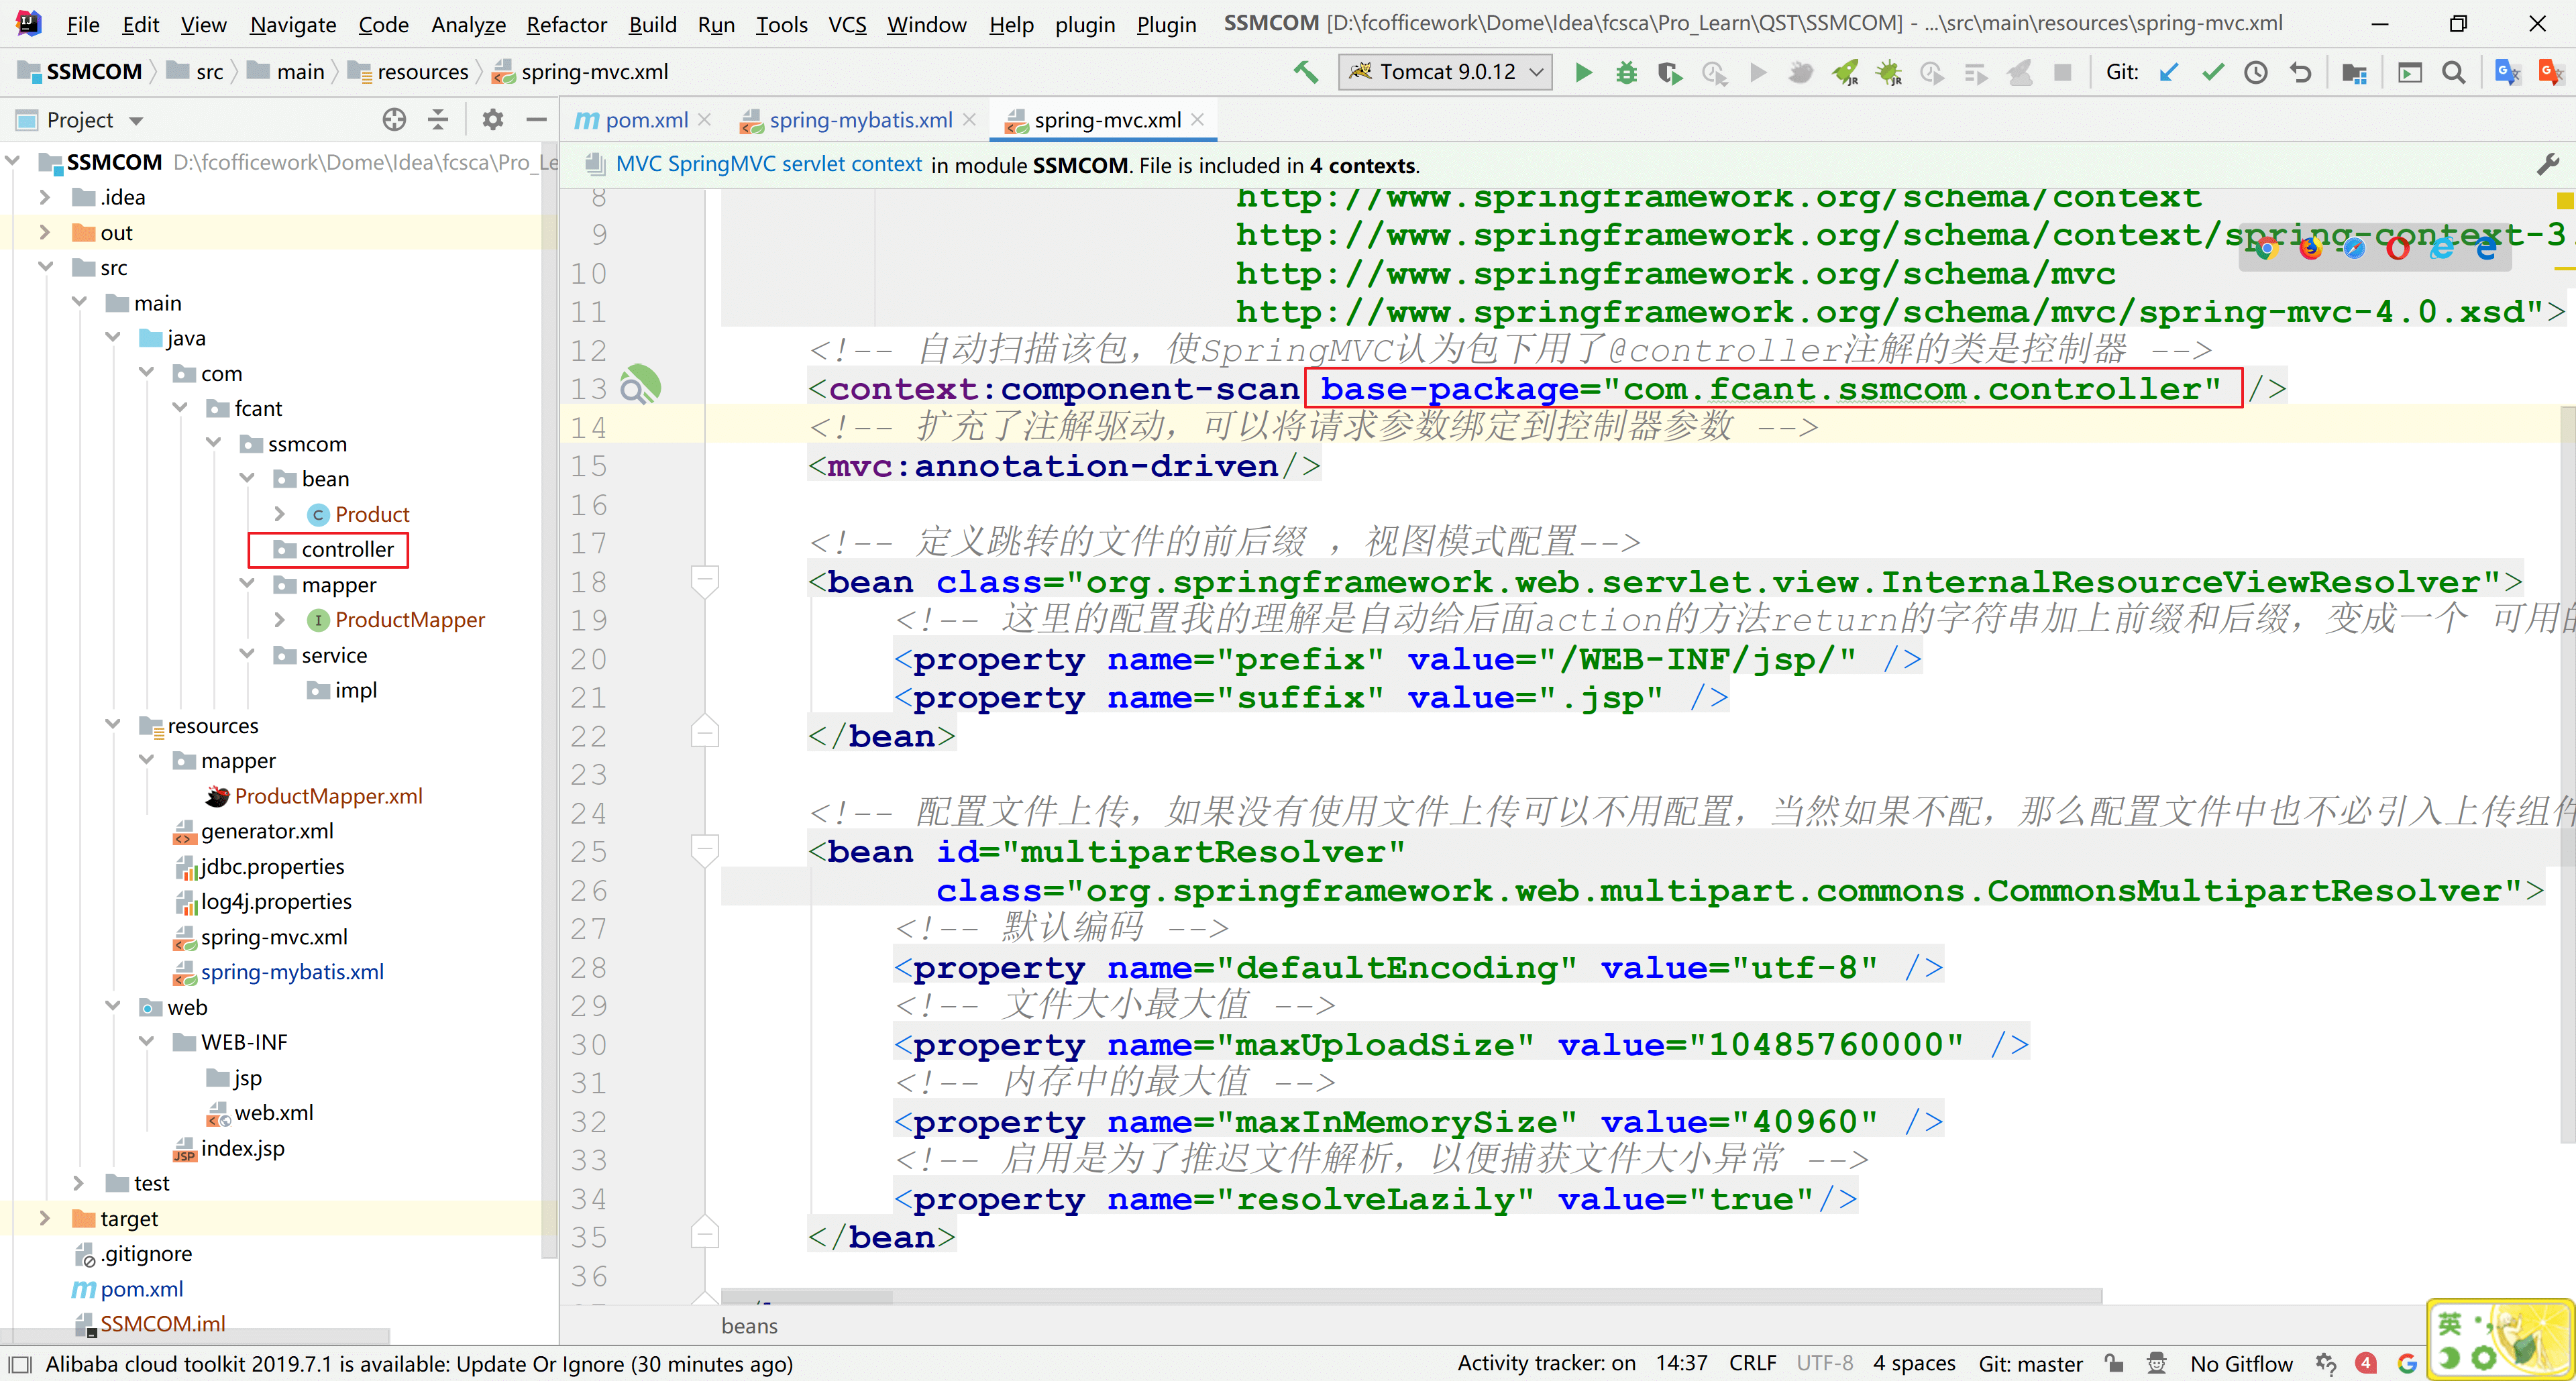Click the Git: master branch widget
This screenshot has width=2576, height=1381.
click(2029, 1364)
